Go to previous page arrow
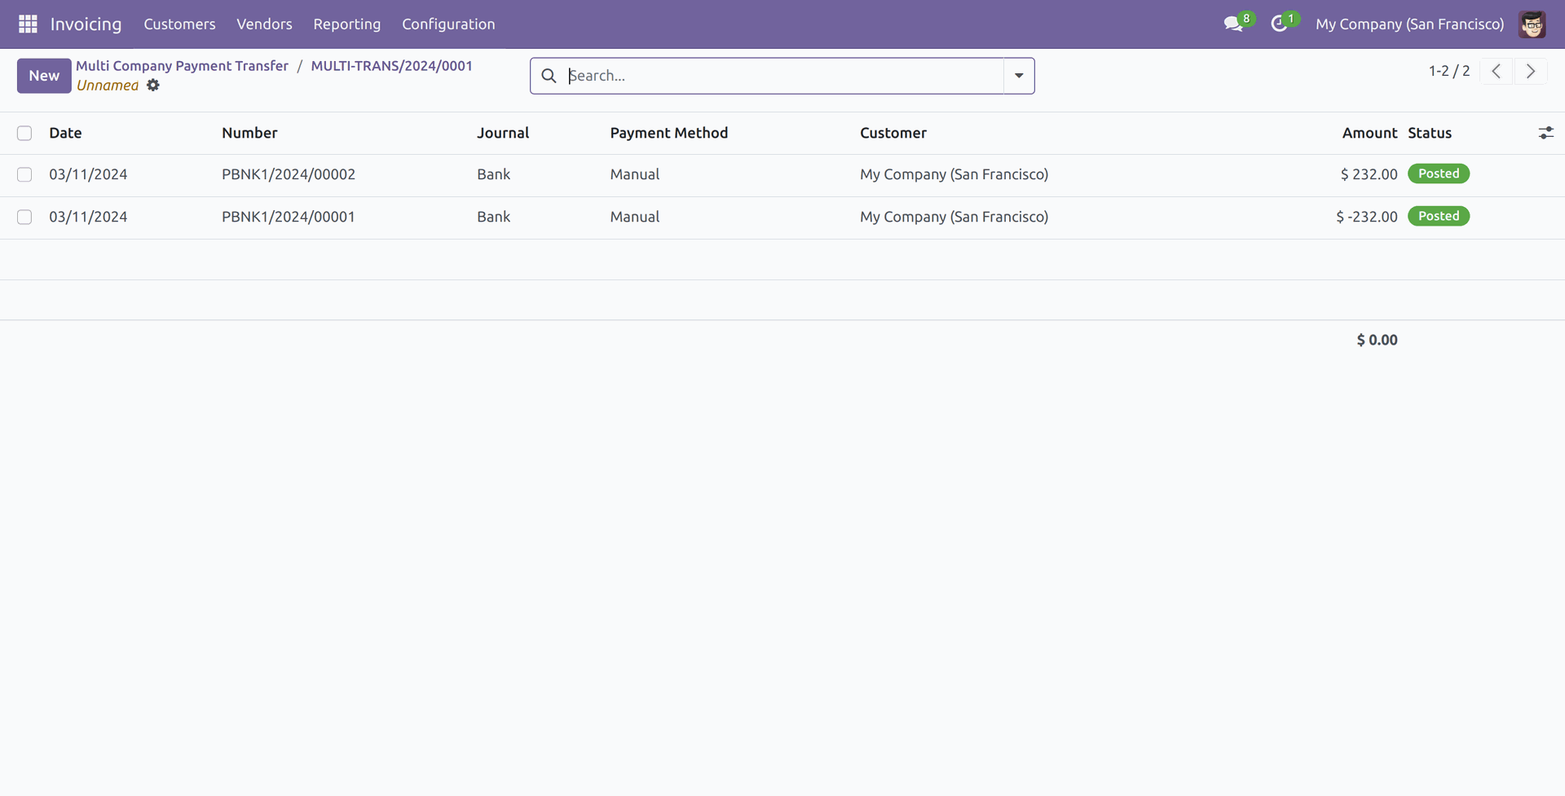This screenshot has height=796, width=1565. [1496, 72]
